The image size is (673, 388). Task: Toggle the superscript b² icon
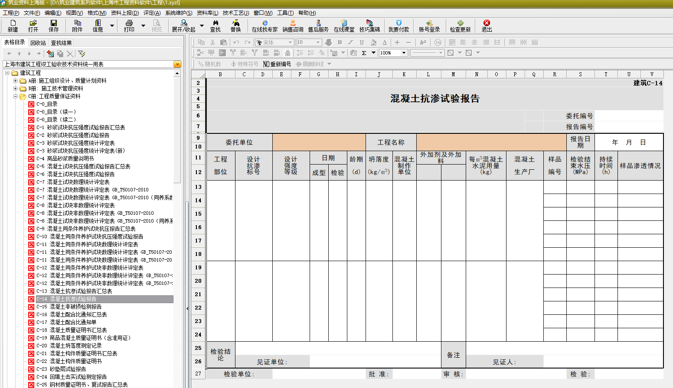click(x=423, y=42)
